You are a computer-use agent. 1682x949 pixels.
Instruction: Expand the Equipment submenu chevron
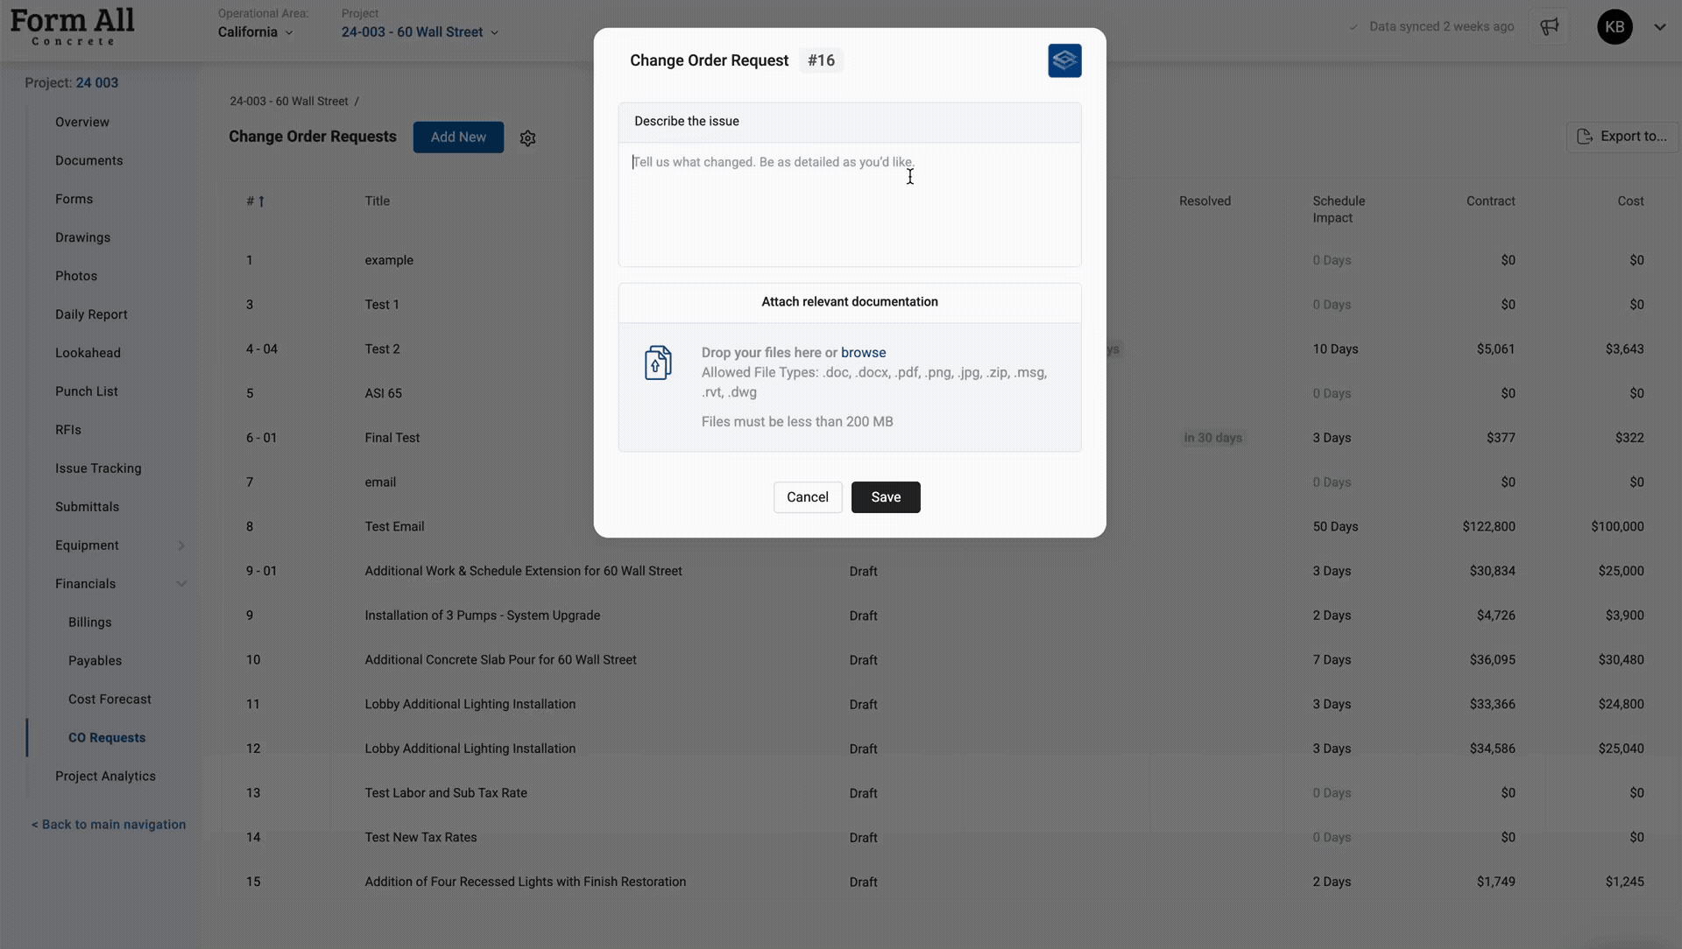pos(181,545)
